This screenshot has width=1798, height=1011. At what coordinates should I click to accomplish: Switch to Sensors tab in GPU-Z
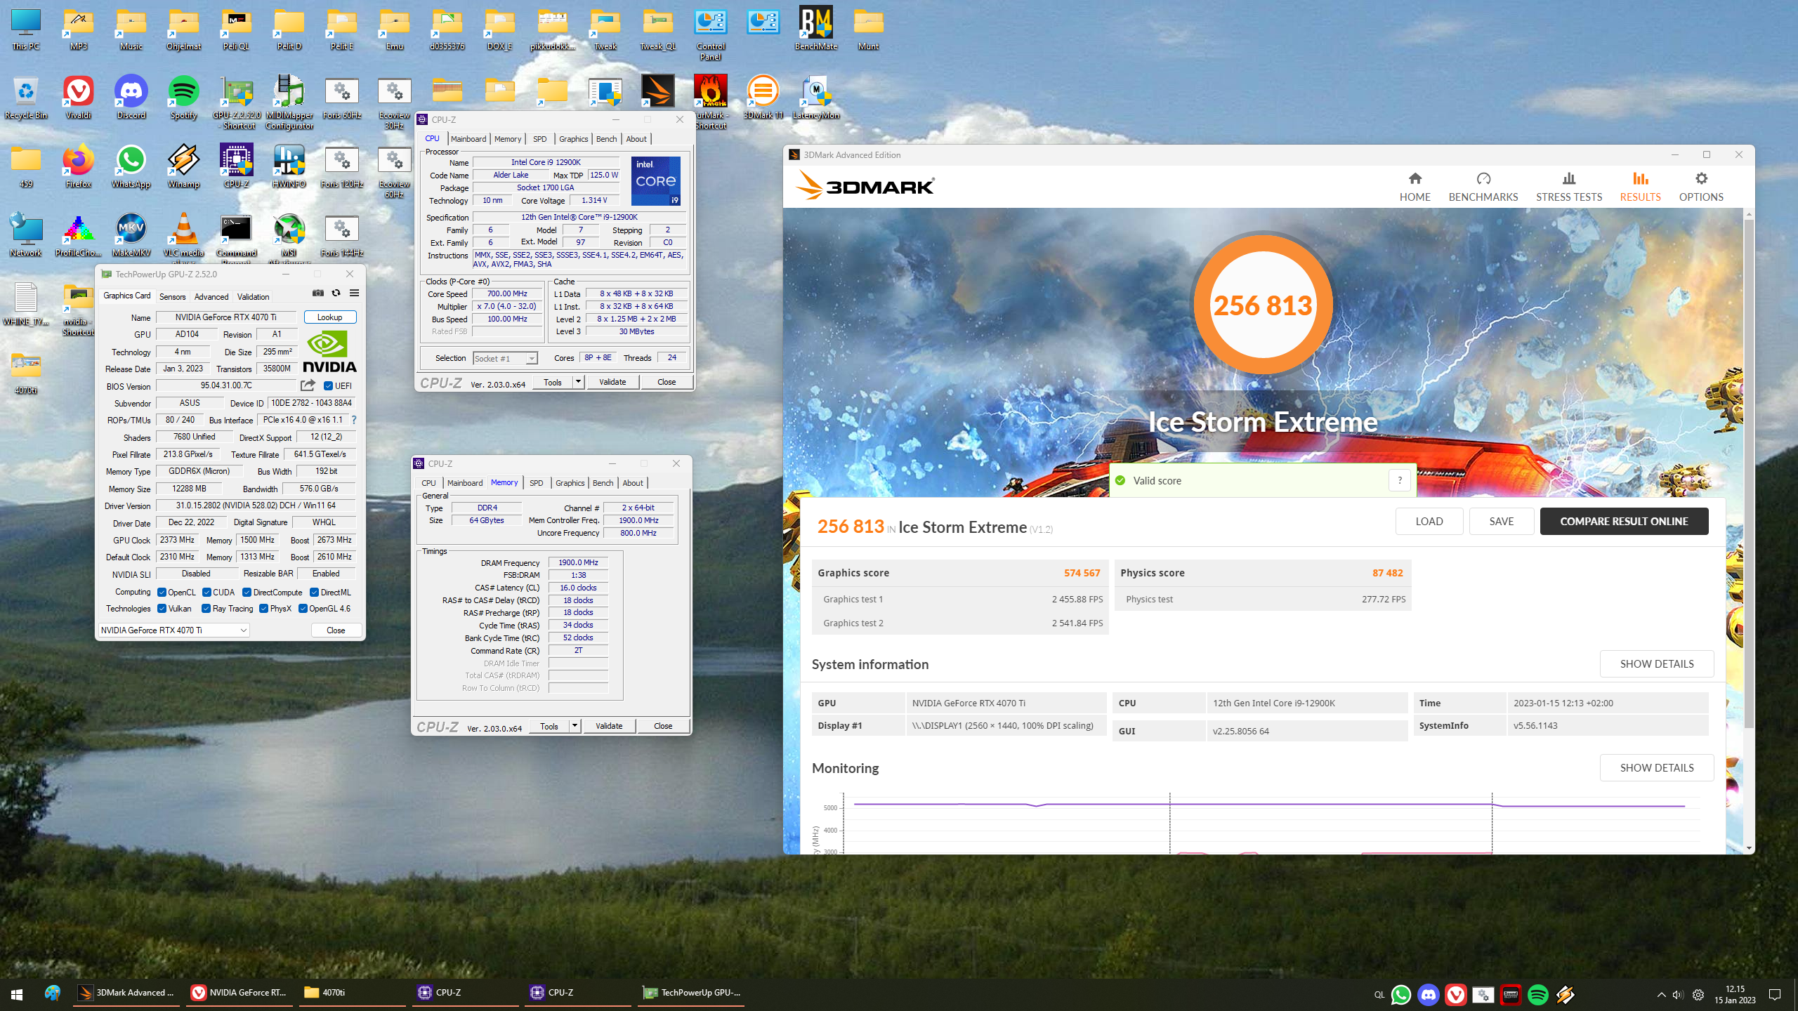coord(172,296)
